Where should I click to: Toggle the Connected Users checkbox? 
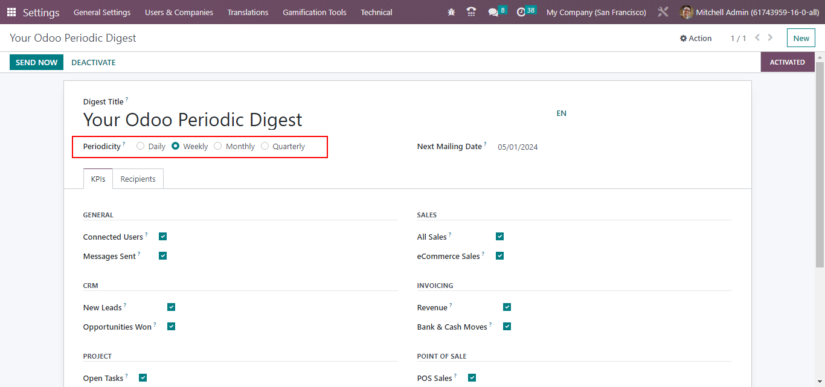tap(163, 237)
